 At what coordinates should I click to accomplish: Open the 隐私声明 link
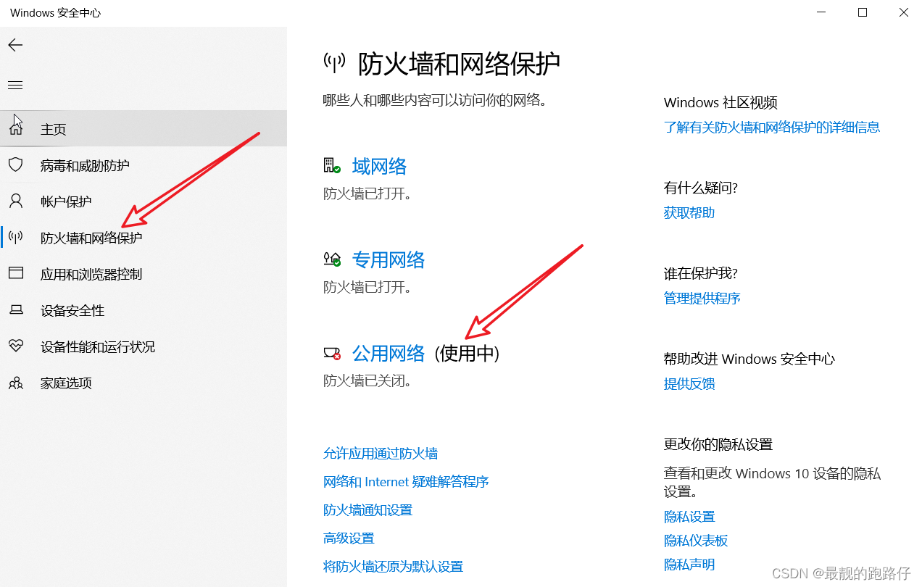689,565
